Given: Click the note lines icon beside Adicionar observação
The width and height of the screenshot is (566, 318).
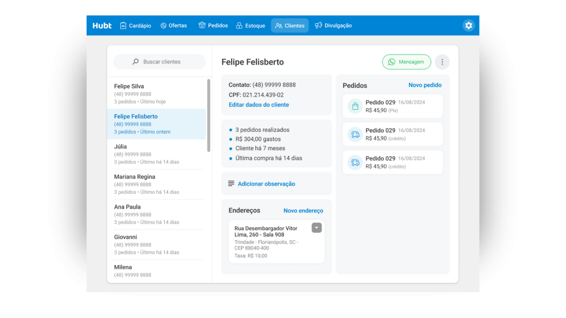Looking at the screenshot, I should click(x=231, y=184).
